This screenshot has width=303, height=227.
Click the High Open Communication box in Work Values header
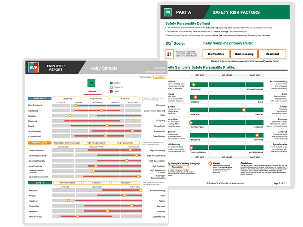coord(67,143)
